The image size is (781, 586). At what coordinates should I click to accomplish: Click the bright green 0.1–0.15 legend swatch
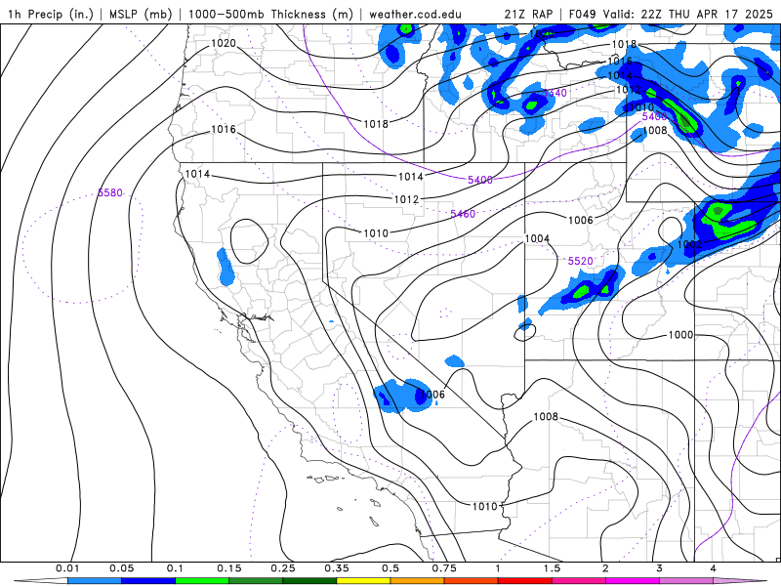202,581
